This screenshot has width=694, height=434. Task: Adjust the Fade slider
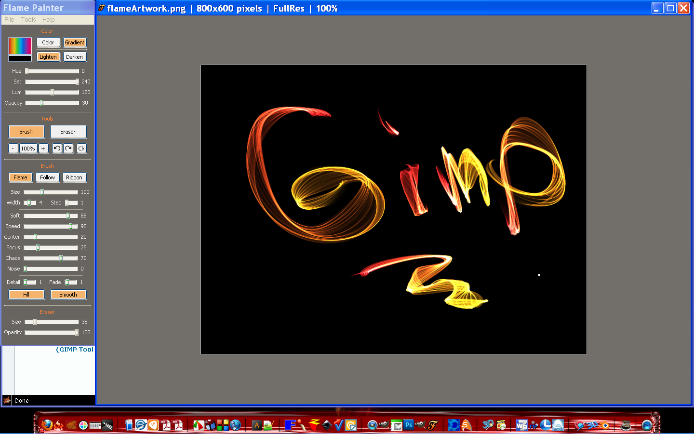(x=71, y=282)
